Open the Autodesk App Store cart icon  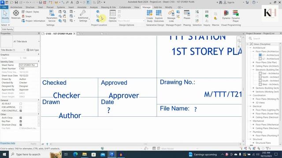coord(247,2)
